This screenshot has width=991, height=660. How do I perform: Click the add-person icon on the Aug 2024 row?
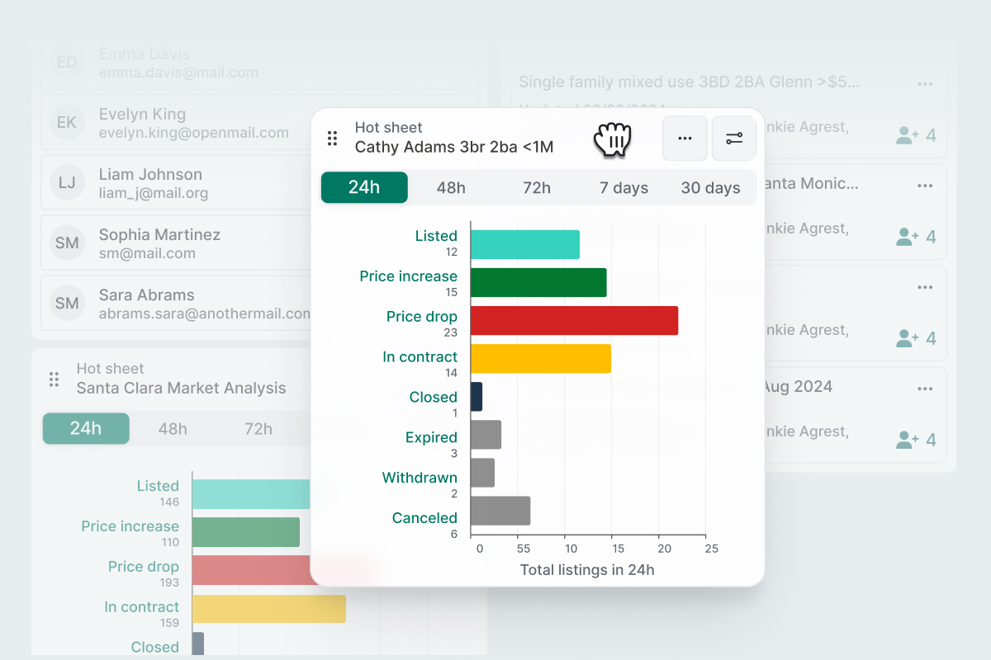pyautogui.click(x=908, y=440)
